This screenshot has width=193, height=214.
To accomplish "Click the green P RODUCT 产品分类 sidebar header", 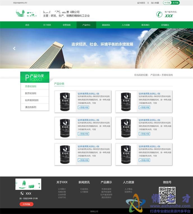I will click(x=35, y=77).
